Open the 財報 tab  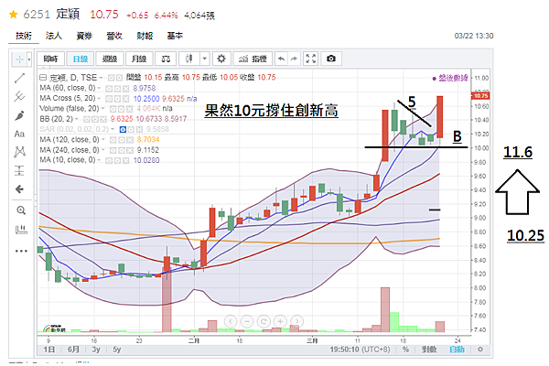coord(145,36)
